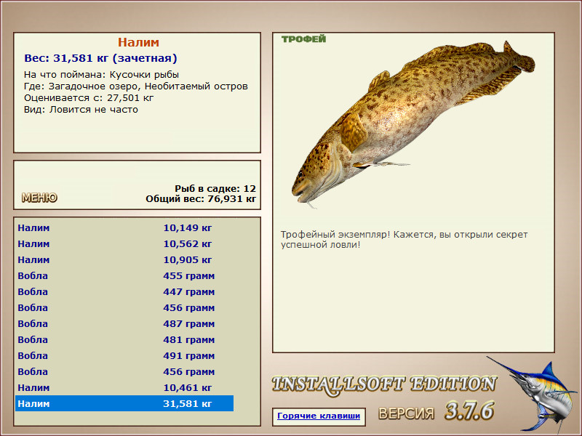
Task: Select the Налим 10,149 кг row
Action: [x=124, y=227]
